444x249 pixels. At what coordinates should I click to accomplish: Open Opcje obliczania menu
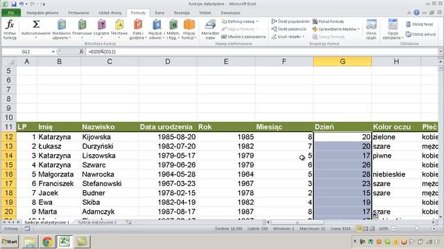(x=393, y=29)
